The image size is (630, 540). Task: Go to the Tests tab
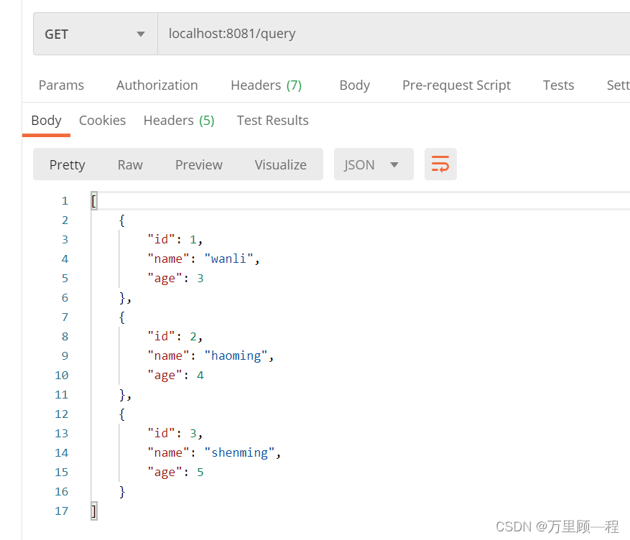click(x=558, y=85)
